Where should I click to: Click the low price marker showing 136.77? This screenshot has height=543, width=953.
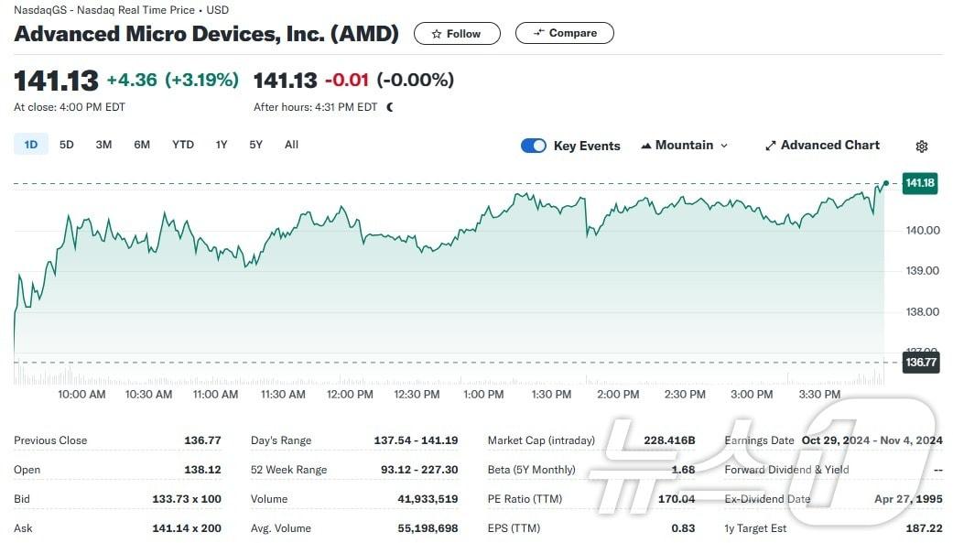(919, 363)
